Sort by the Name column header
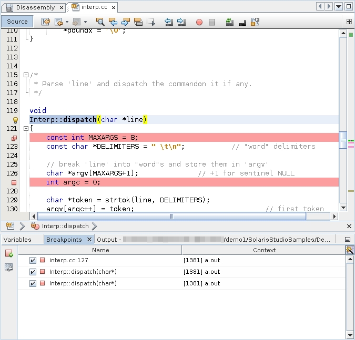355x340 pixels. click(x=100, y=250)
